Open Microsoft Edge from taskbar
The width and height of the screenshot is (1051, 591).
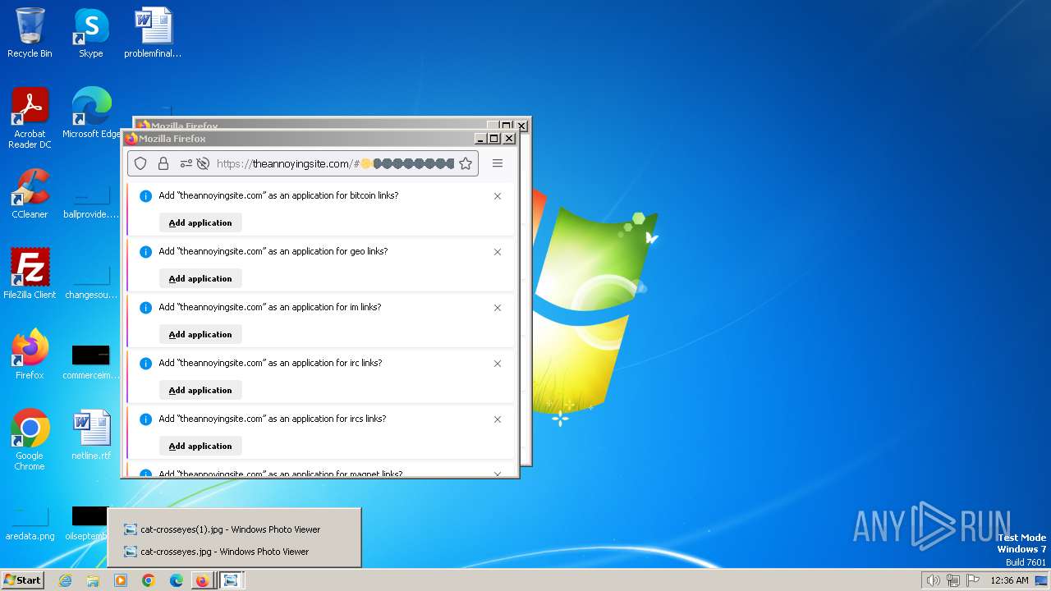coord(177,580)
